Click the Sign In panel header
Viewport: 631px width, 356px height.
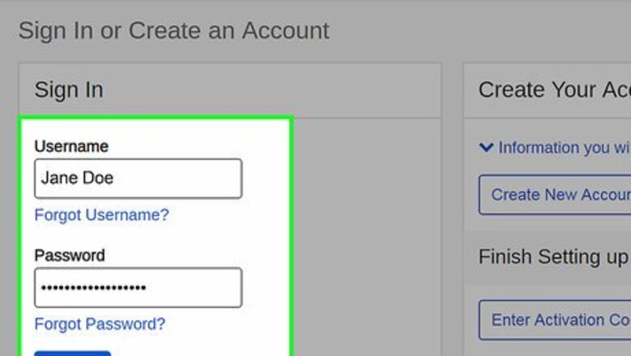69,90
